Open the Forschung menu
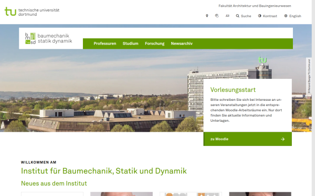The height and width of the screenshot is (196, 315). 155,43
